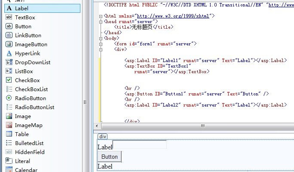This screenshot has height=172, width=294.
Task: Collapse the head element outline node
Action: tap(101, 22)
